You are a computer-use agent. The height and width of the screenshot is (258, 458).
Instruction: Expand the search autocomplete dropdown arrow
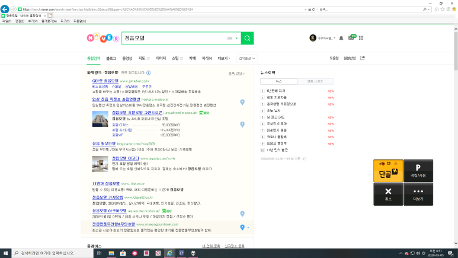click(x=236, y=39)
